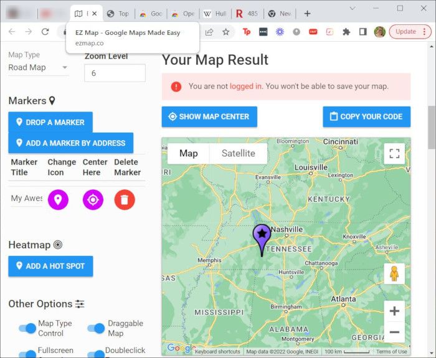Click the purple sunburst extension icon

[x=280, y=32]
